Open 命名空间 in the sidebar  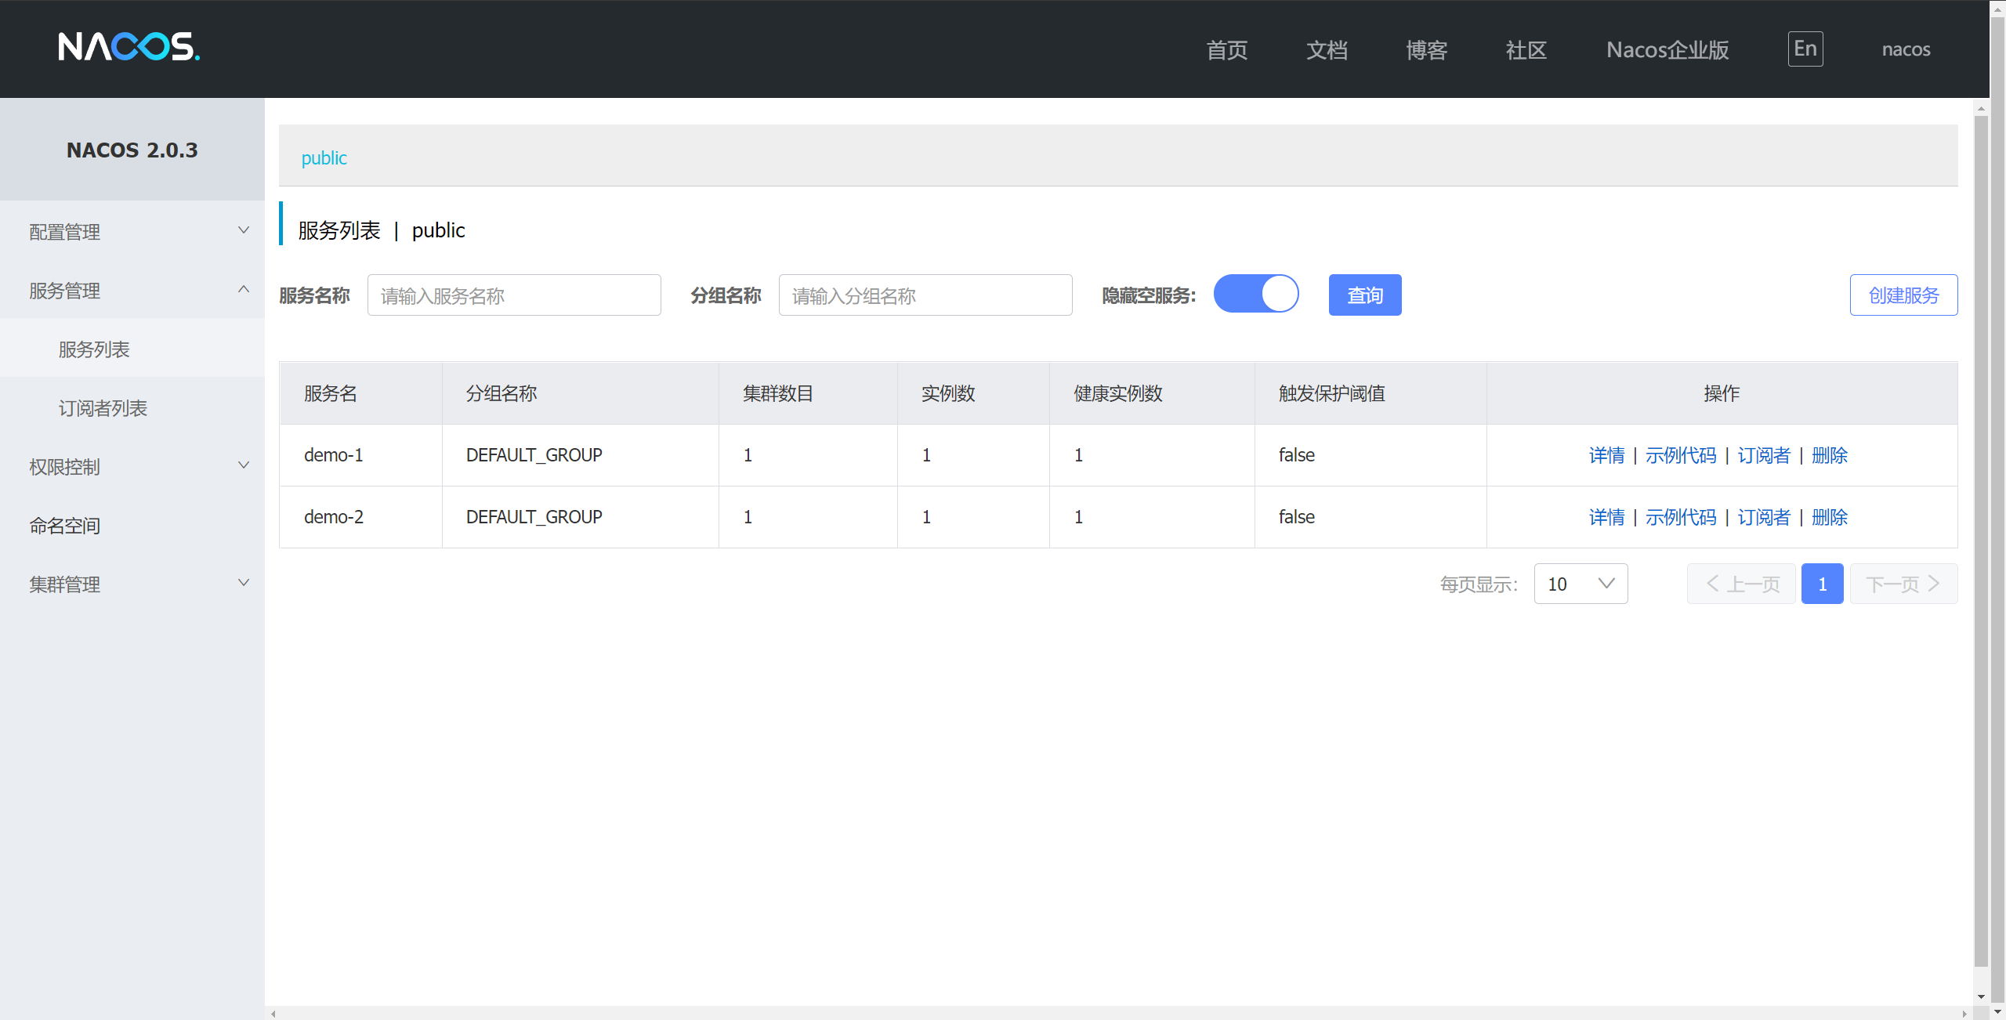[65, 526]
